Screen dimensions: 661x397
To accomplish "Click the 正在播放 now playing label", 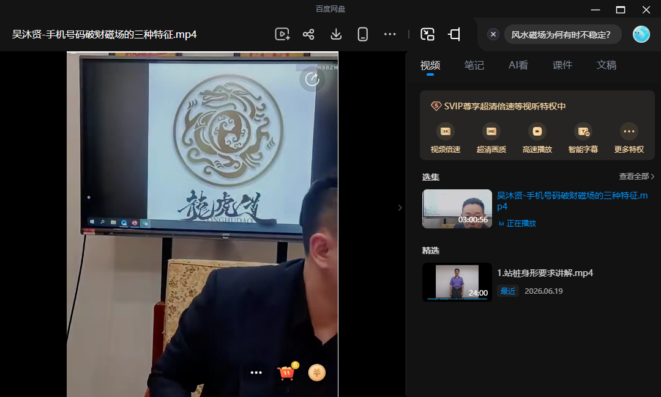I will (521, 224).
